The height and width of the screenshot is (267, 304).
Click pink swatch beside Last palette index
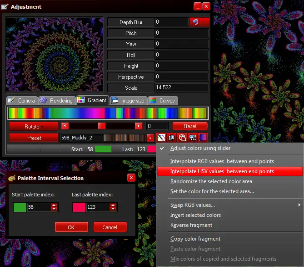pos(79,207)
